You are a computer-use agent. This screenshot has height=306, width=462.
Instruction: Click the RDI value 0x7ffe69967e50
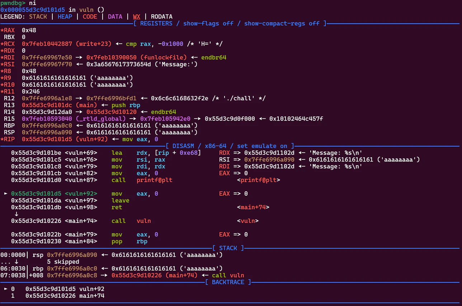(47, 57)
